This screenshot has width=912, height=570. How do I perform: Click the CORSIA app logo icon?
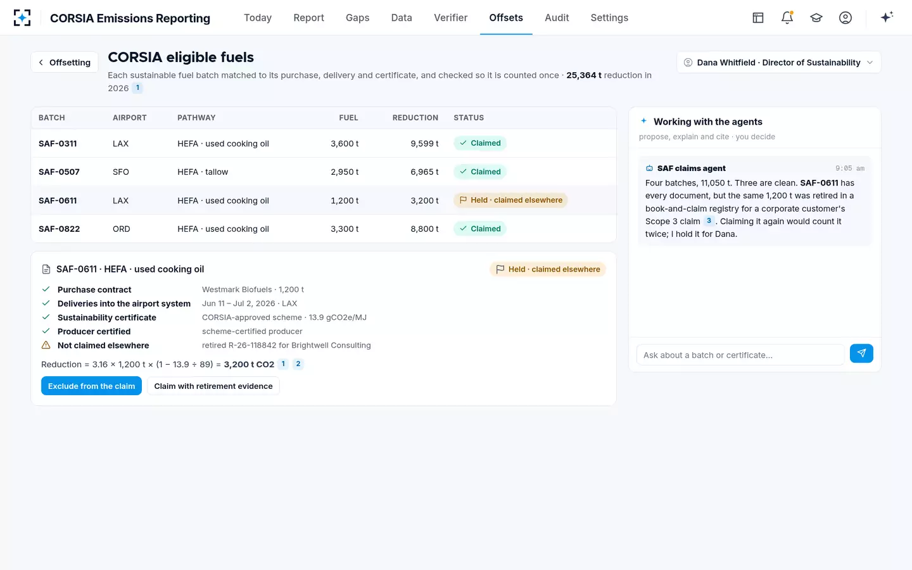point(22,18)
